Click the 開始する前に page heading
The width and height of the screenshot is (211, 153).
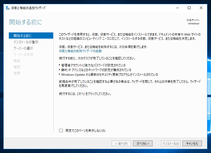click(x=26, y=22)
